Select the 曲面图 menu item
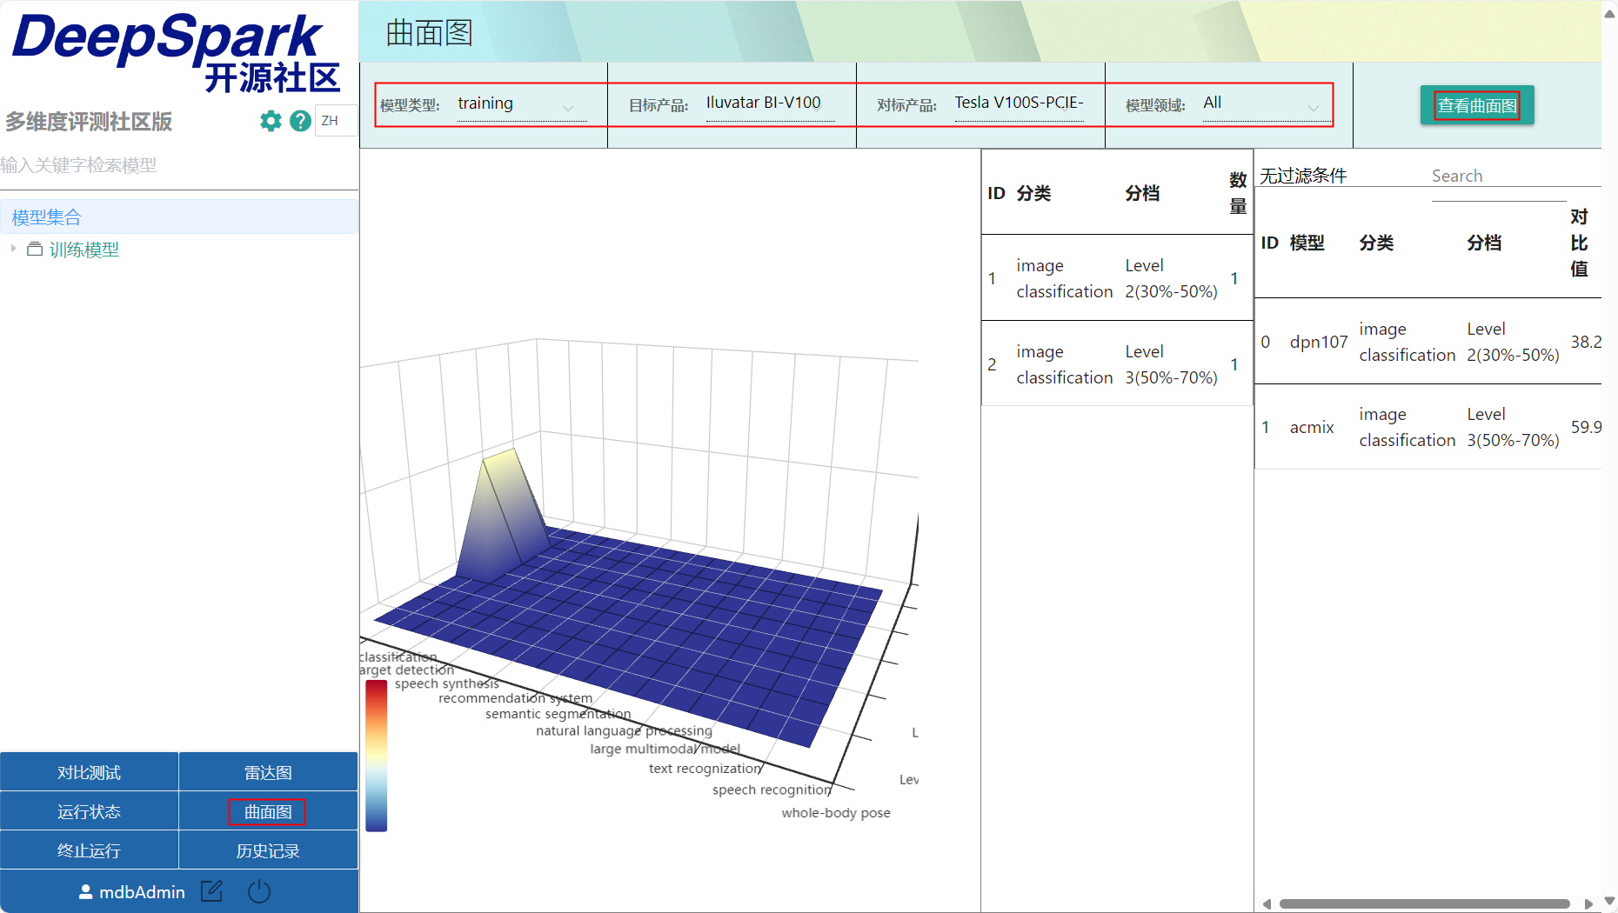 [x=268, y=811]
